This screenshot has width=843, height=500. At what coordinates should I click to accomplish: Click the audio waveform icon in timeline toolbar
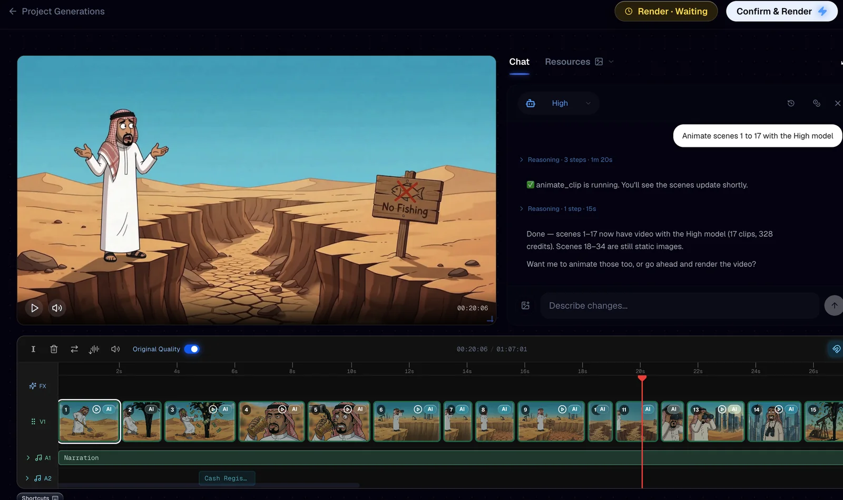pyautogui.click(x=94, y=349)
